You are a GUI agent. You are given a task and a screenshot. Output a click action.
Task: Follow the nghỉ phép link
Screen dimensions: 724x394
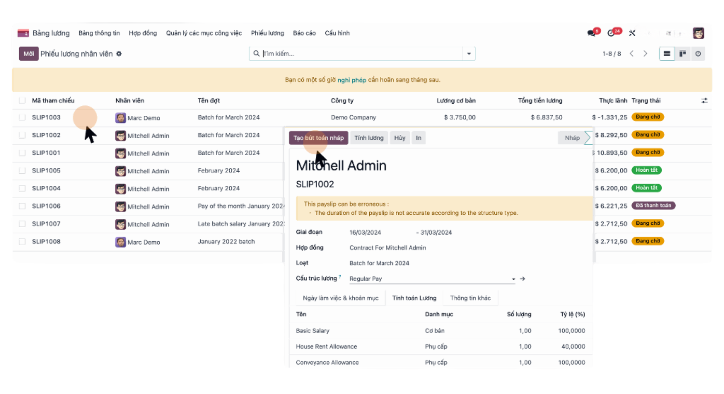[x=352, y=80]
